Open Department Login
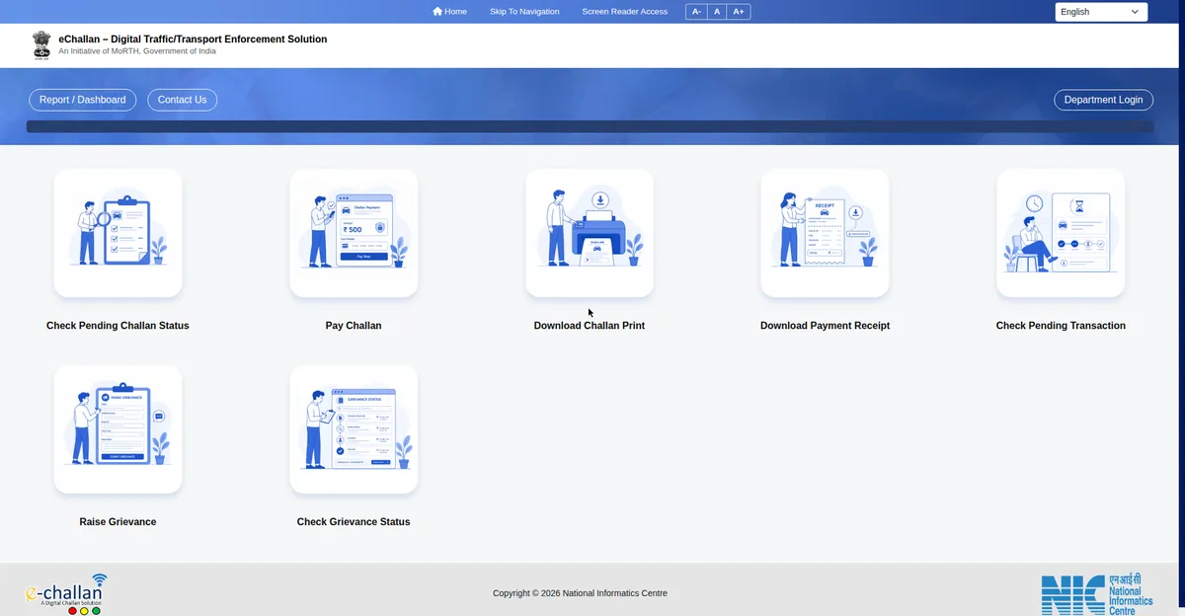The height and width of the screenshot is (616, 1185). (1103, 100)
